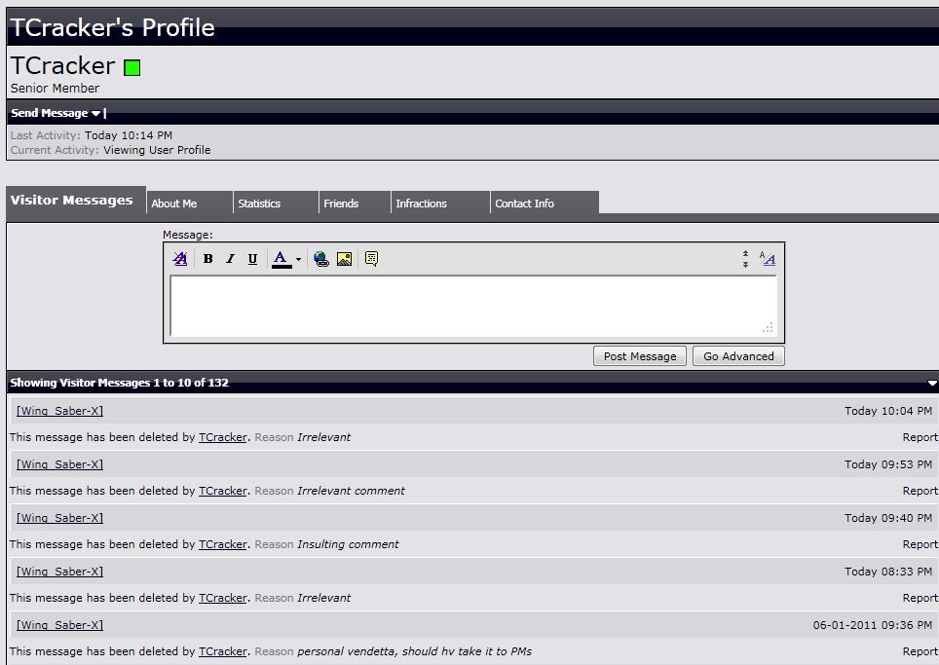Open [Wing_Saber-X] link on 08:33 PM message
The image size is (939, 665).
[x=59, y=571]
